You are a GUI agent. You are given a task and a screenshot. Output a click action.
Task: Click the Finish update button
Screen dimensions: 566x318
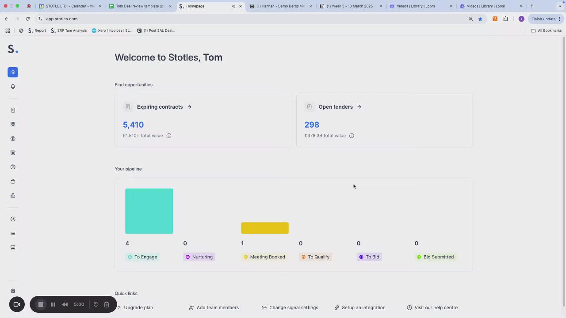pos(546,19)
